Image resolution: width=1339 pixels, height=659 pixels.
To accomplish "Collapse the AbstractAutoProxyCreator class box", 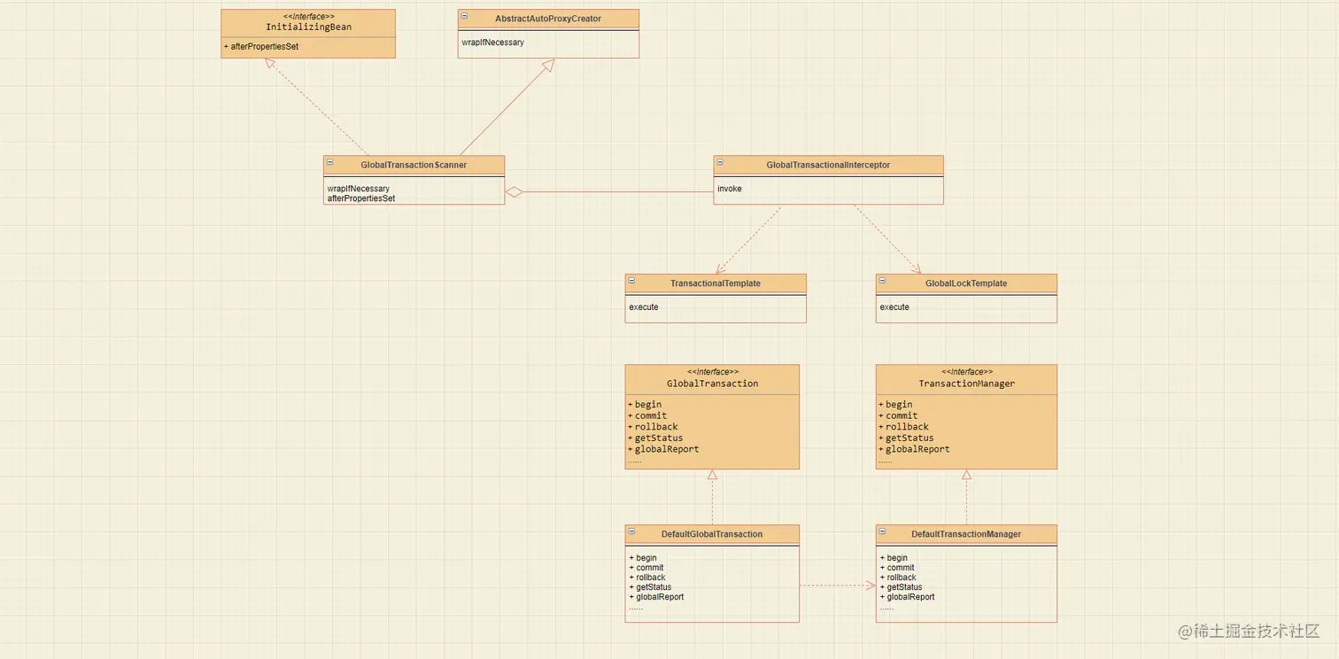I will click(x=465, y=16).
